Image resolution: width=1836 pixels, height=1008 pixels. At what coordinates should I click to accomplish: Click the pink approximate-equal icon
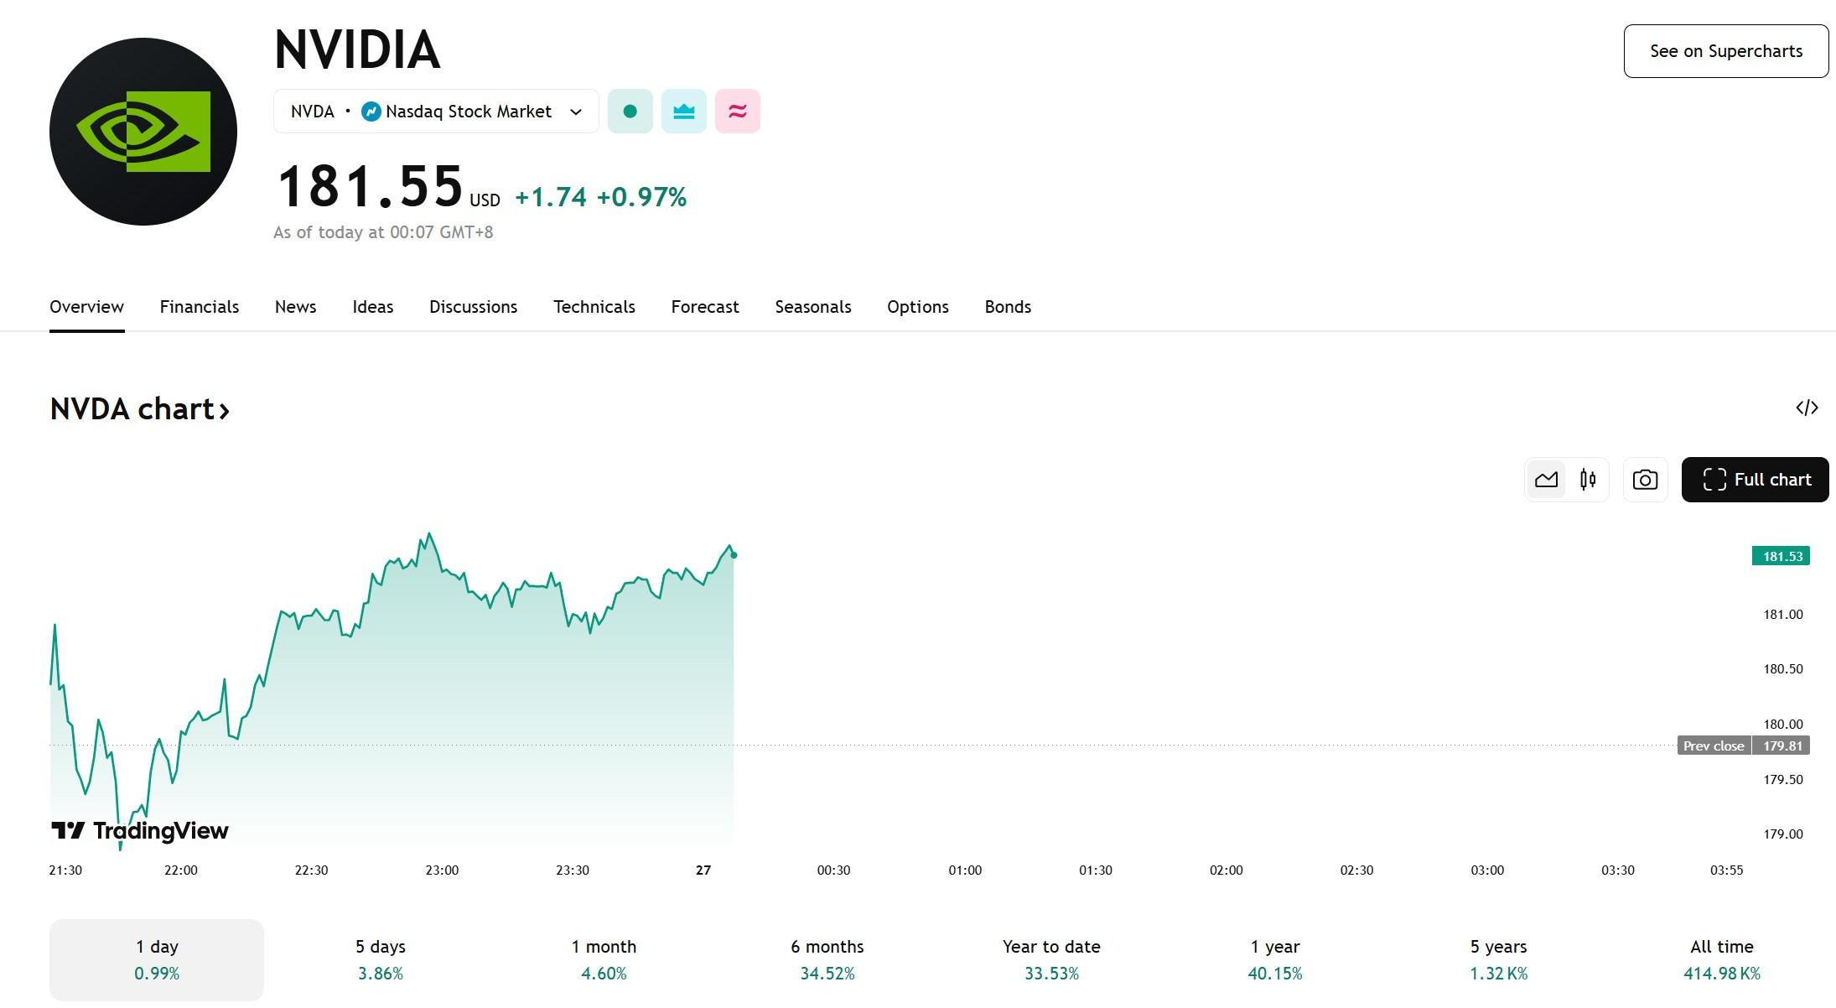pyautogui.click(x=738, y=111)
